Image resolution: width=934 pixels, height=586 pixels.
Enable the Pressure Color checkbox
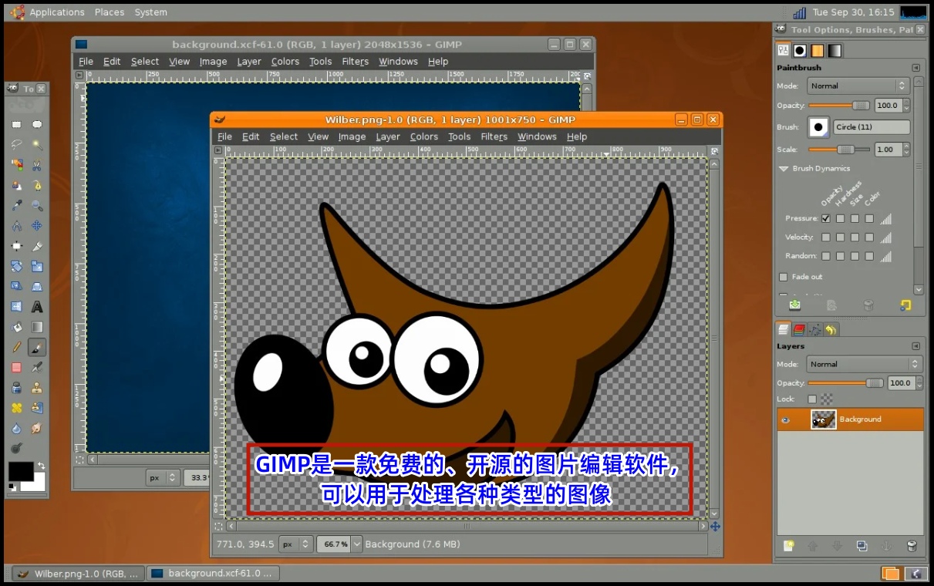tap(870, 219)
